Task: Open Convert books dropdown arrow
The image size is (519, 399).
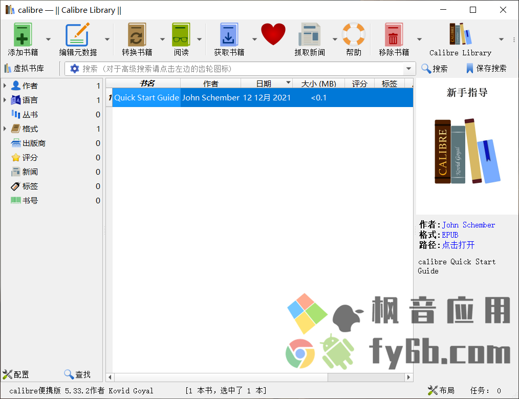Action: tap(162, 39)
